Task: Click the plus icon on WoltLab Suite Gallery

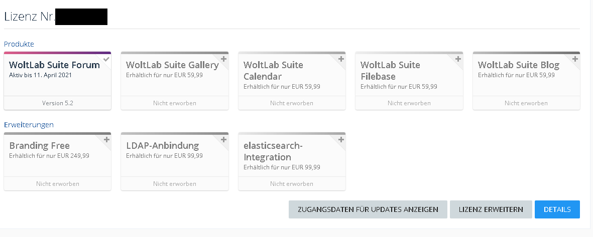Action: (x=223, y=59)
